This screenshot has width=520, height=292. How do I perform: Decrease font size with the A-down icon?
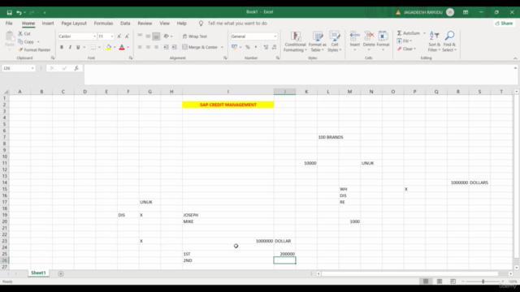point(127,36)
